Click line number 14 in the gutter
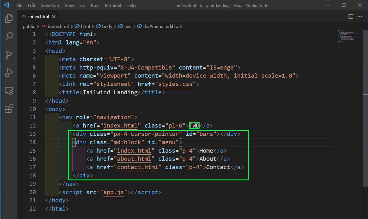This screenshot has width=368, height=219. pos(33,142)
